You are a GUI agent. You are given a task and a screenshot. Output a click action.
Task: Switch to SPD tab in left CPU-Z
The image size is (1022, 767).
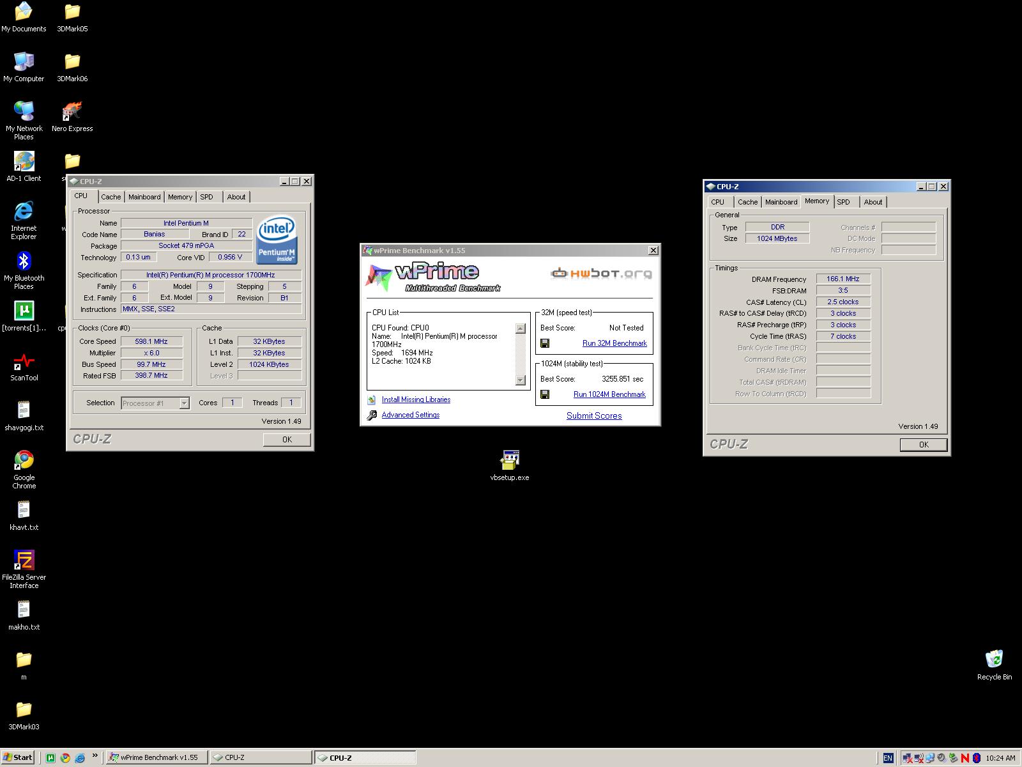[206, 197]
